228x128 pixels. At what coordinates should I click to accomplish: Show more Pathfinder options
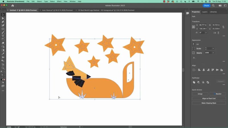(x=224, y=84)
